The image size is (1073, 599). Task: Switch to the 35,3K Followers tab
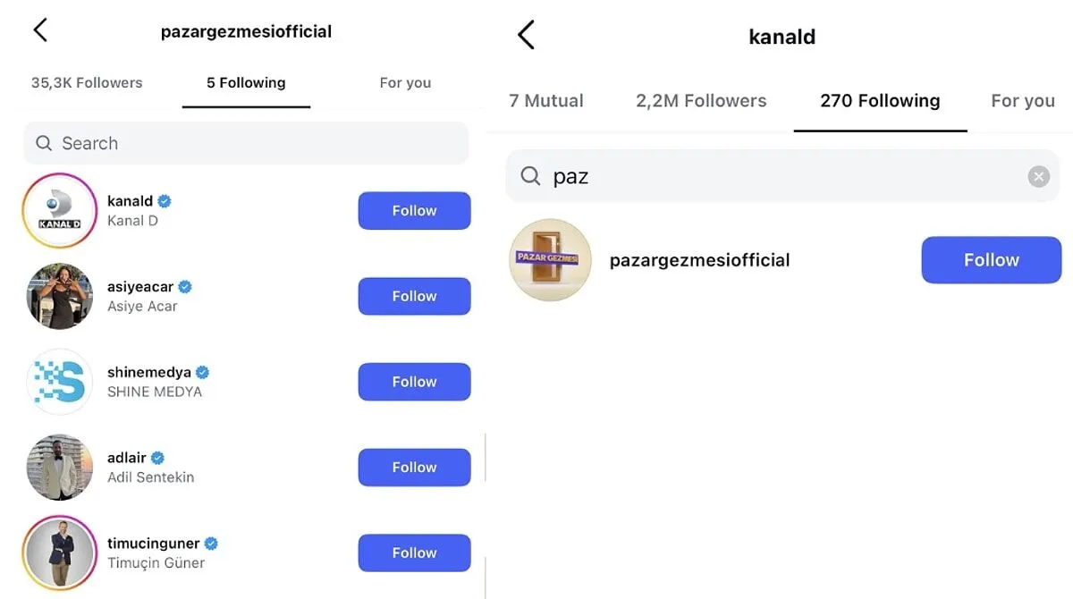[x=87, y=83]
